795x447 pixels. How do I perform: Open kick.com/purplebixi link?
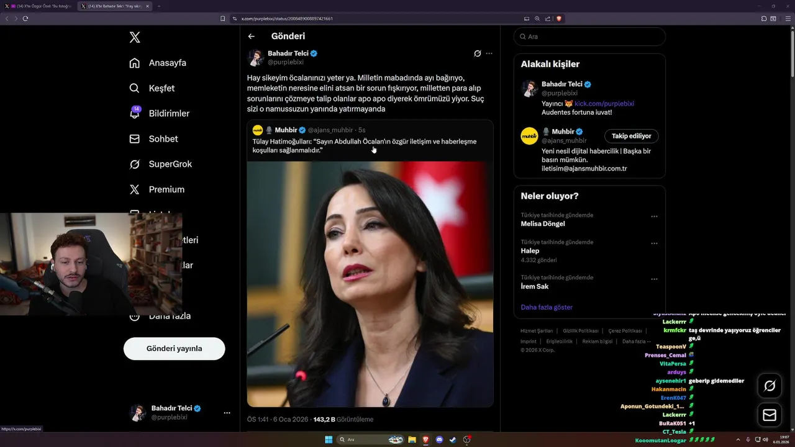[x=604, y=104]
